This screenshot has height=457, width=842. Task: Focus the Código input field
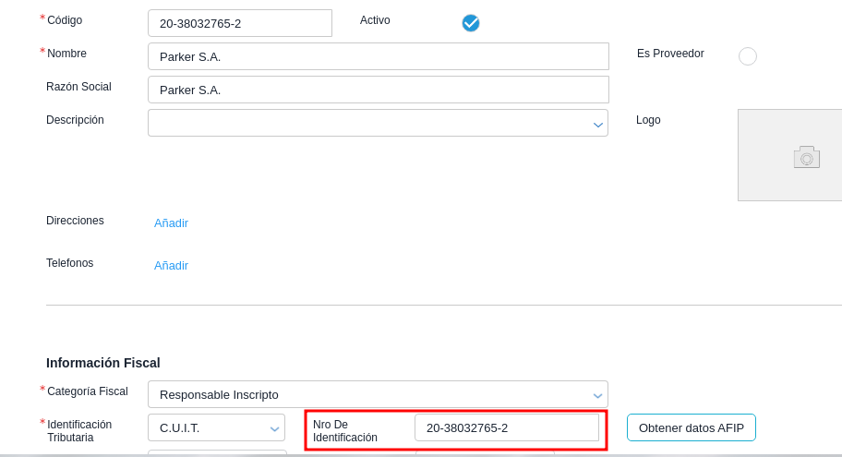[x=240, y=23]
